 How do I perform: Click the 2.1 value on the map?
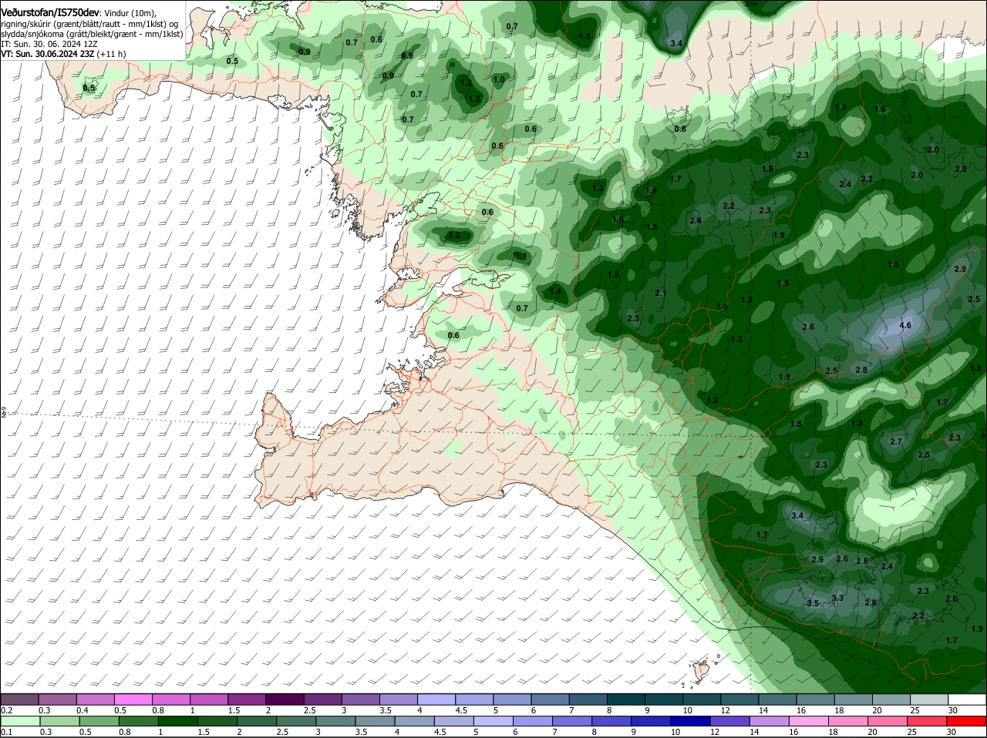click(x=661, y=293)
